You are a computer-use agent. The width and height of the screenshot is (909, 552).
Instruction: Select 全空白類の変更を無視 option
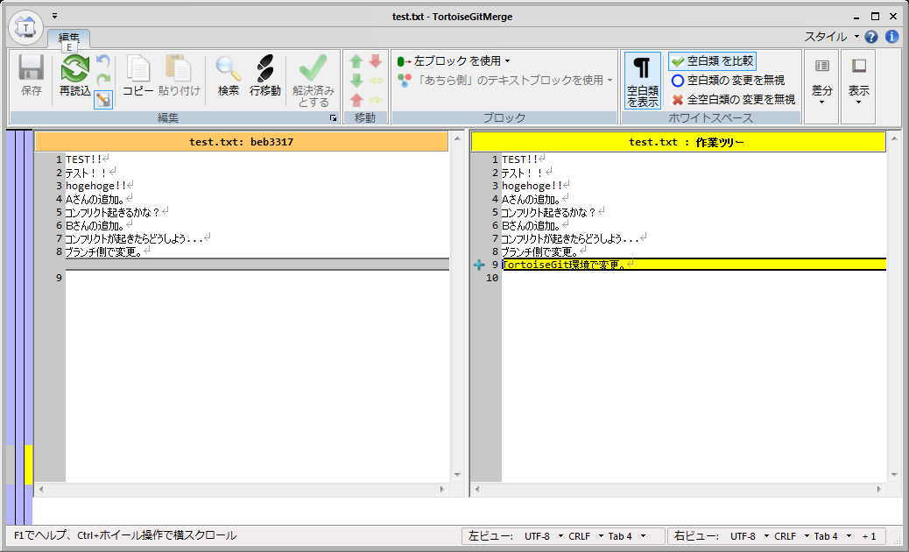click(x=733, y=100)
